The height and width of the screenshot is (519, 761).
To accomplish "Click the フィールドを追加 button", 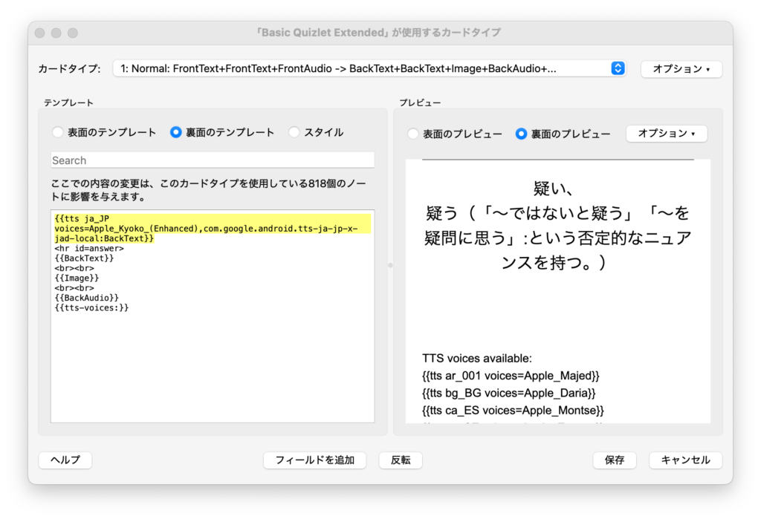I will click(315, 460).
